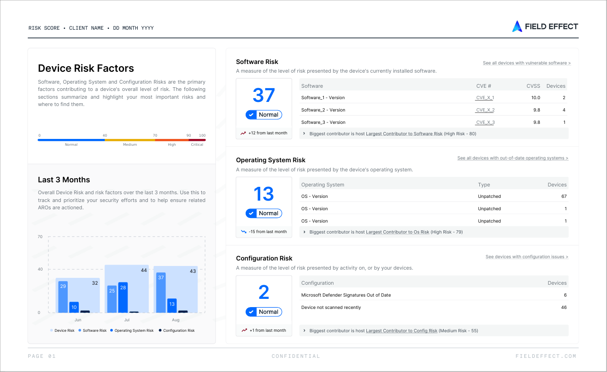Follow 'Largest Contributor to Os Risk' link
The width and height of the screenshot is (607, 372).
coord(398,232)
